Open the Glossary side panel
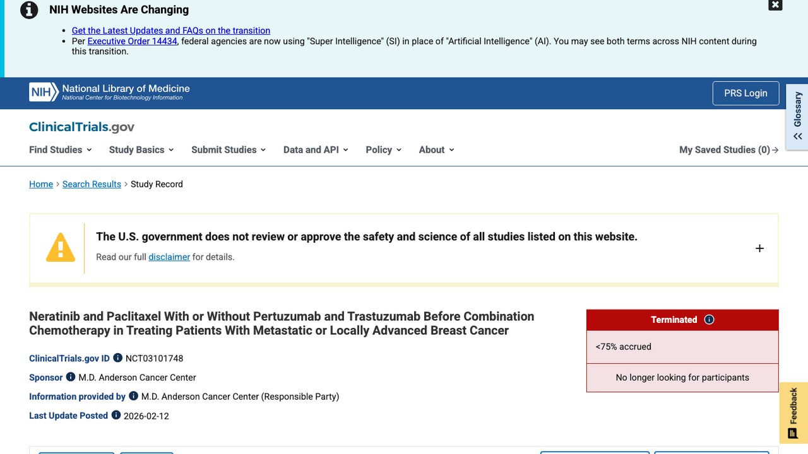 click(797, 117)
